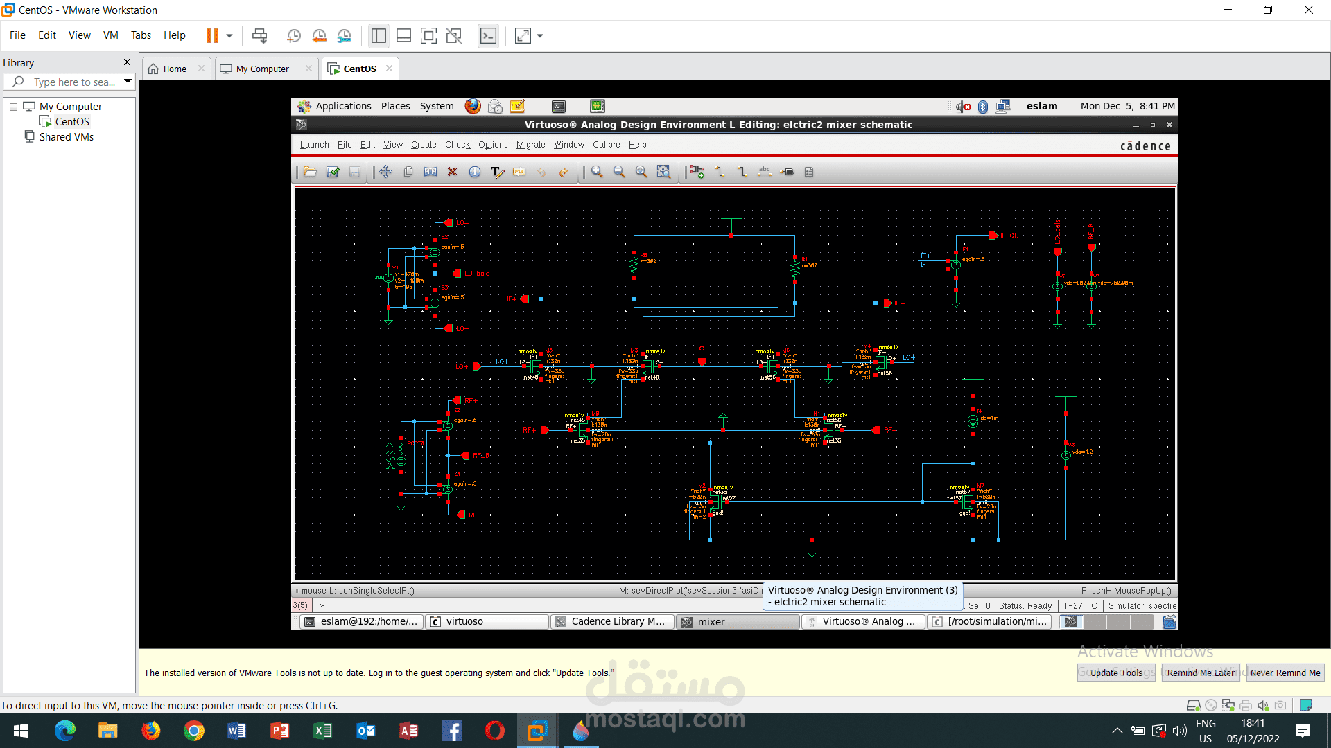Open the Migrate menu in Virtuoso

(531, 145)
